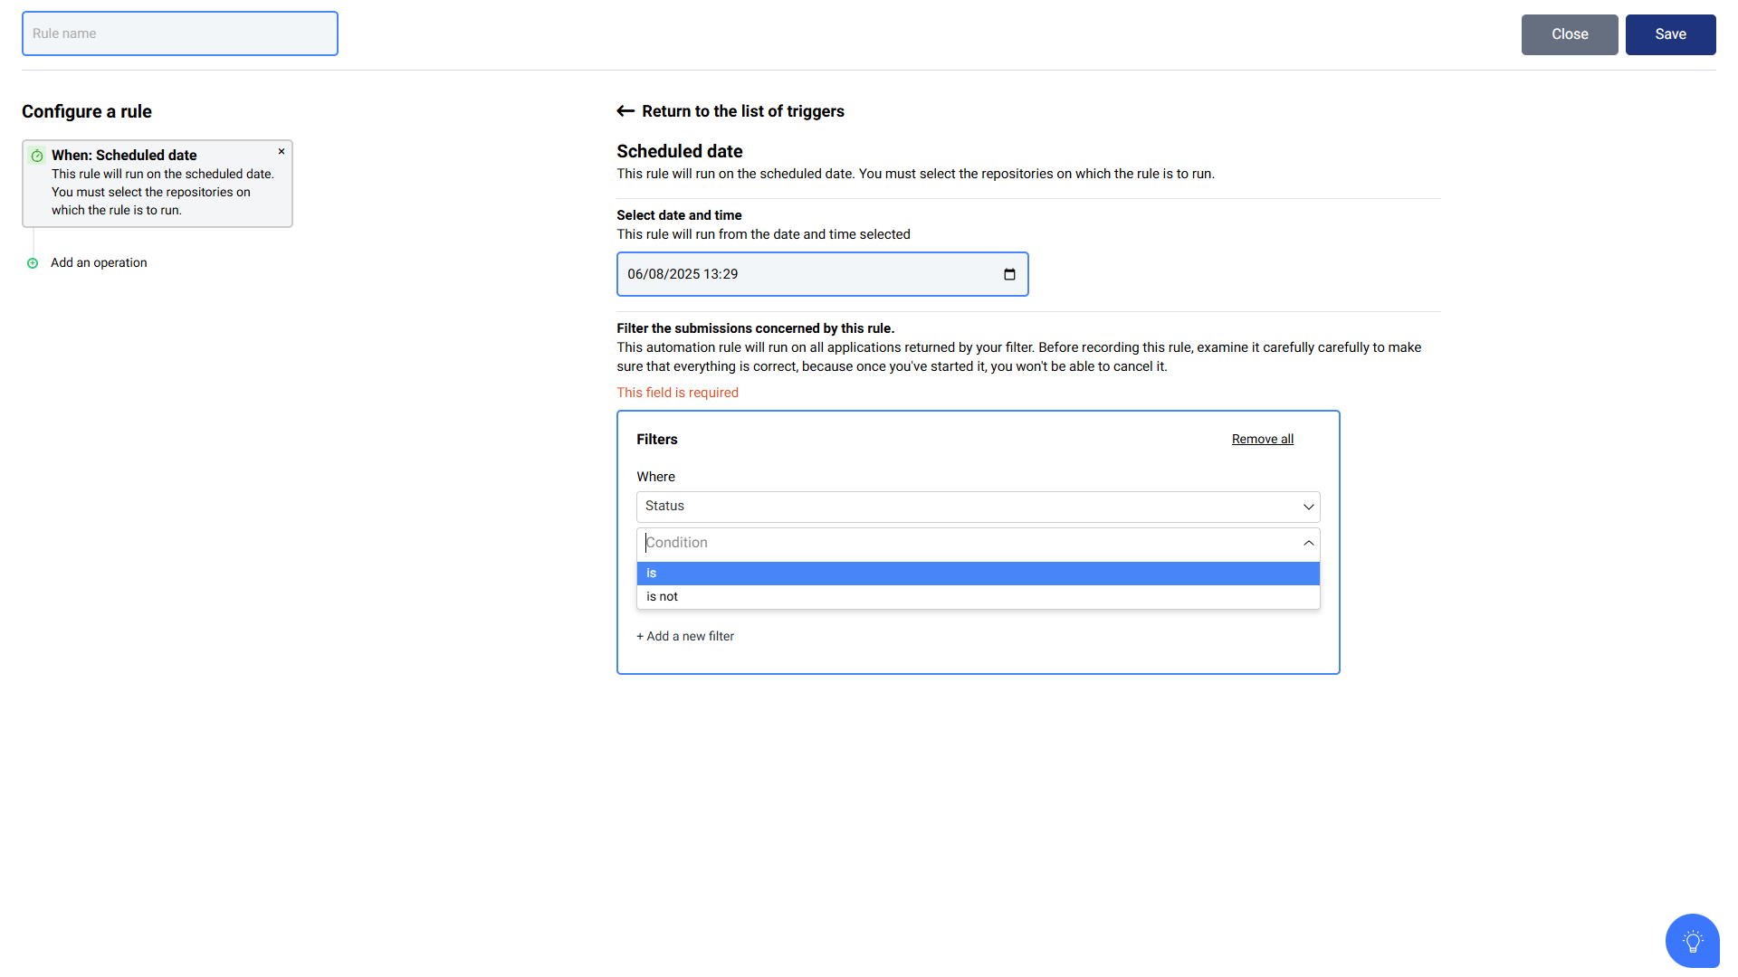Select the 'is' condition option
The height and width of the screenshot is (977, 1738).
click(978, 574)
